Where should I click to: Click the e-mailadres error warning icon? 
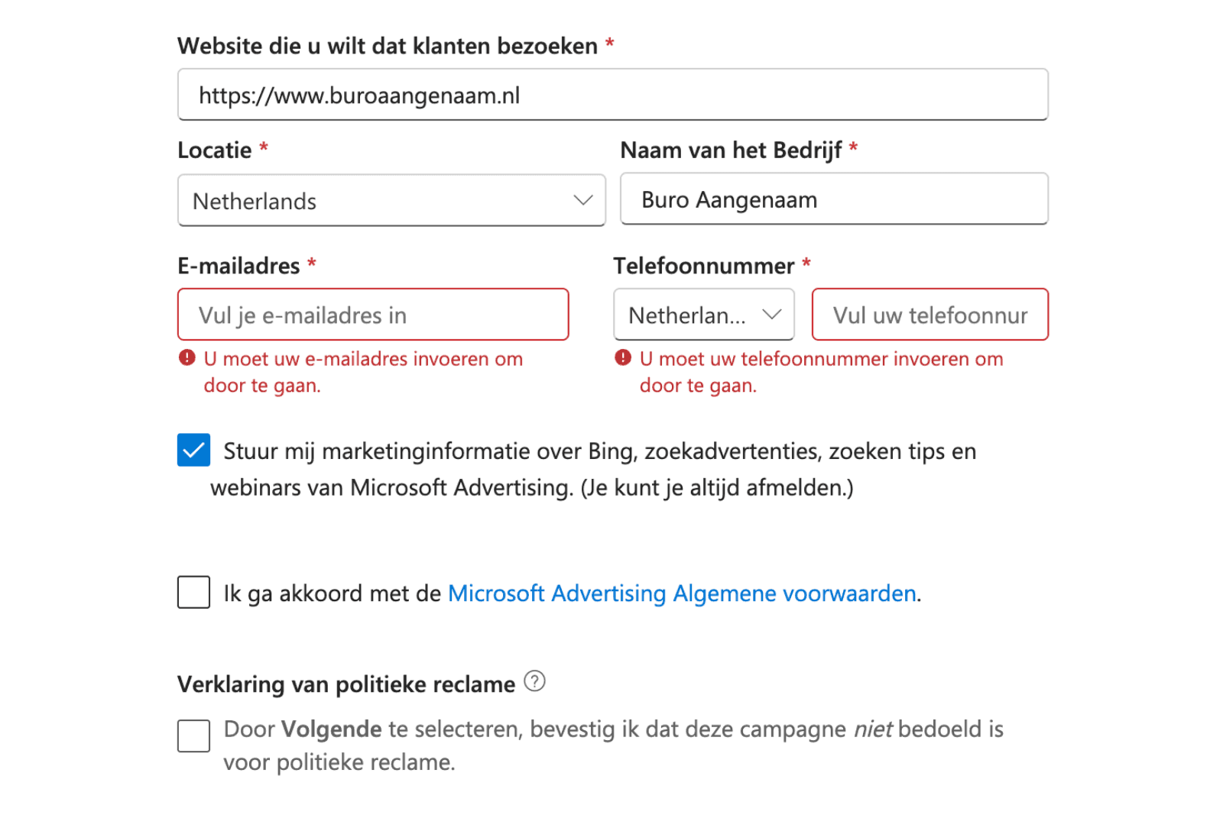click(187, 357)
